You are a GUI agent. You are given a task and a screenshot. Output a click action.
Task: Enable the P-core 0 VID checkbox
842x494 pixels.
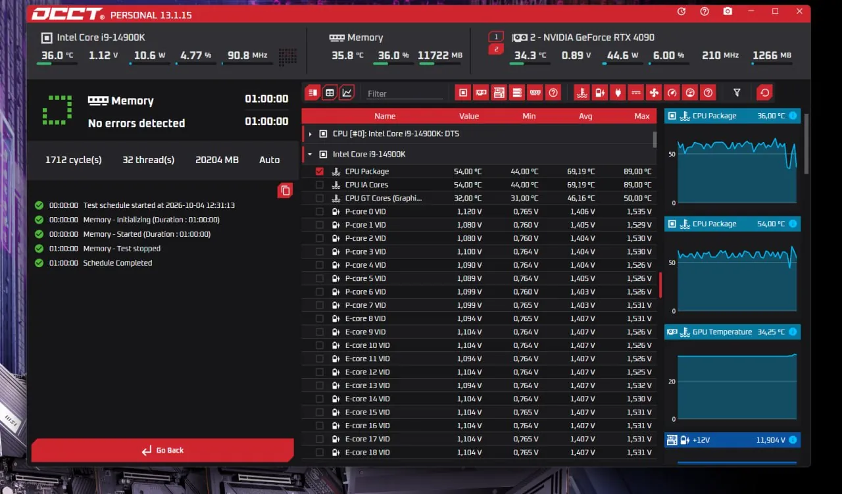tap(320, 212)
